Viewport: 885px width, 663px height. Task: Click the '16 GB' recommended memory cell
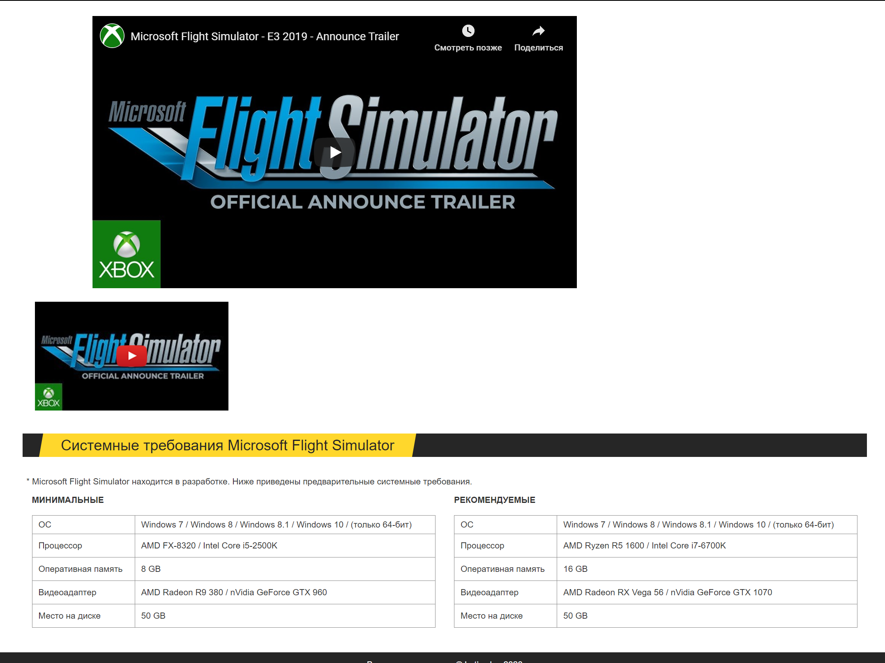[575, 569]
